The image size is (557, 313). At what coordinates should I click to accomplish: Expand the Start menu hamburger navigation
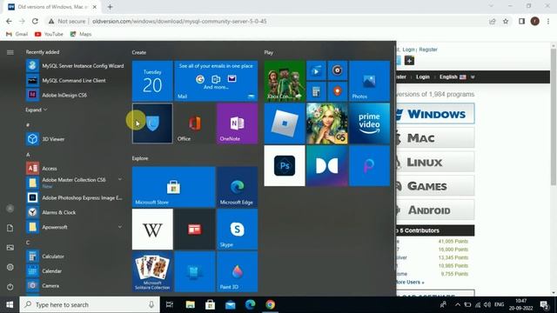[x=10, y=52]
